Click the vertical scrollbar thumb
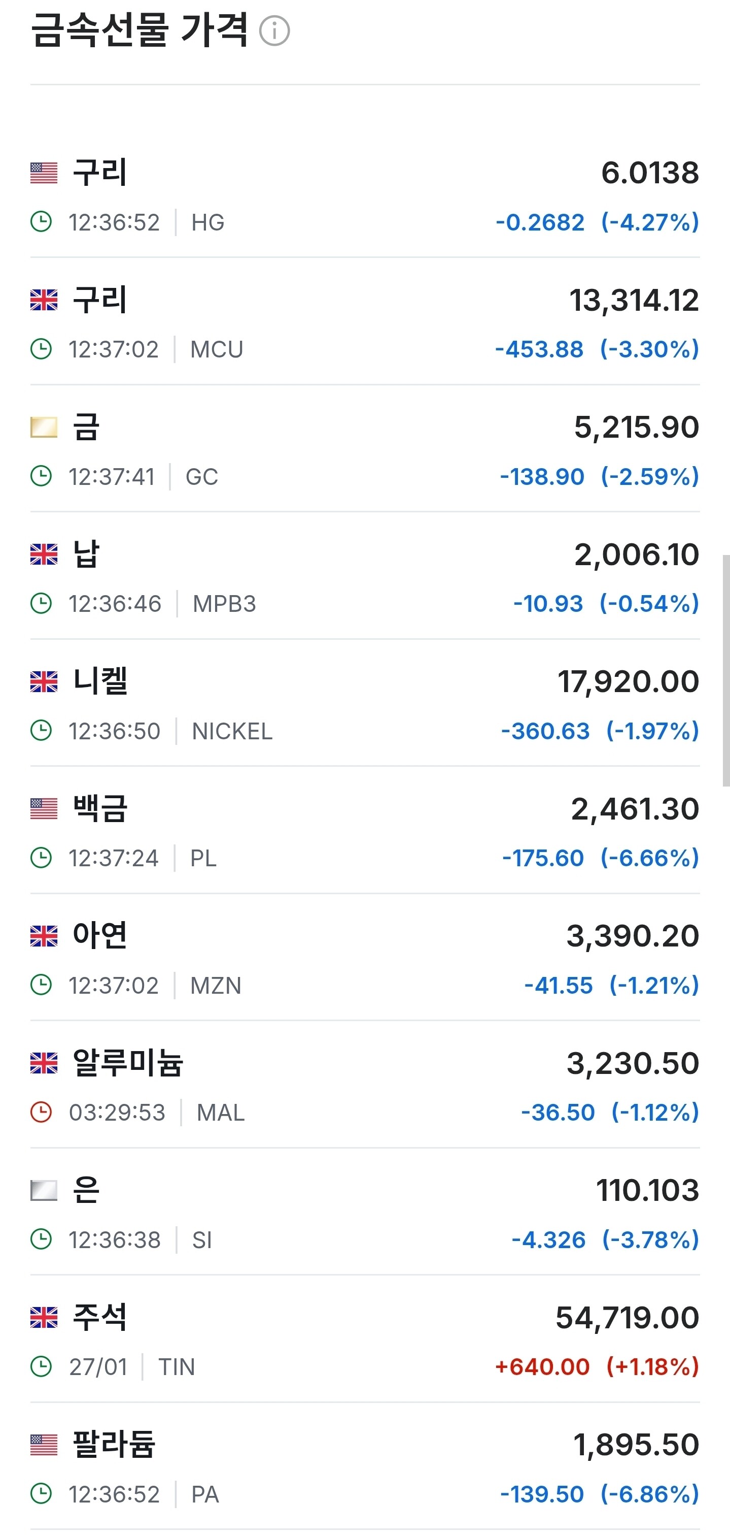This screenshot has height=1535, width=730. (x=725, y=670)
